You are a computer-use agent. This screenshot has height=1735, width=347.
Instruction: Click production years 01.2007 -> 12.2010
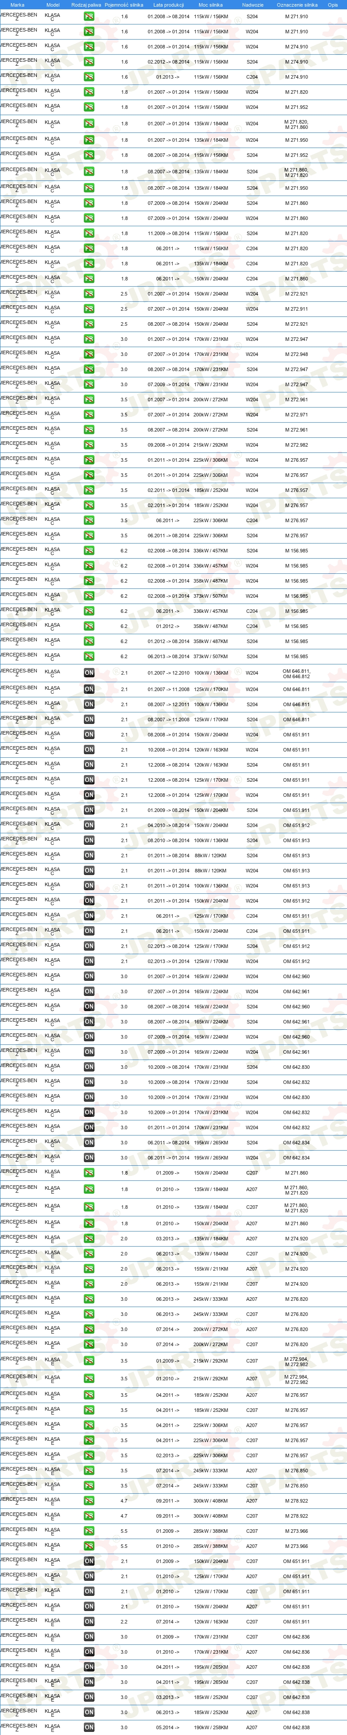[168, 673]
